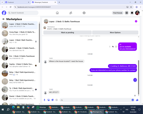This screenshot has height=114, width=143.
Task: Send a voice clip with microphone icon
Action: tap(44, 100)
